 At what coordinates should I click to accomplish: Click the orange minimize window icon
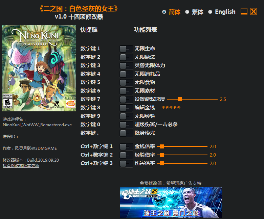pyautogui.click(x=244, y=11)
